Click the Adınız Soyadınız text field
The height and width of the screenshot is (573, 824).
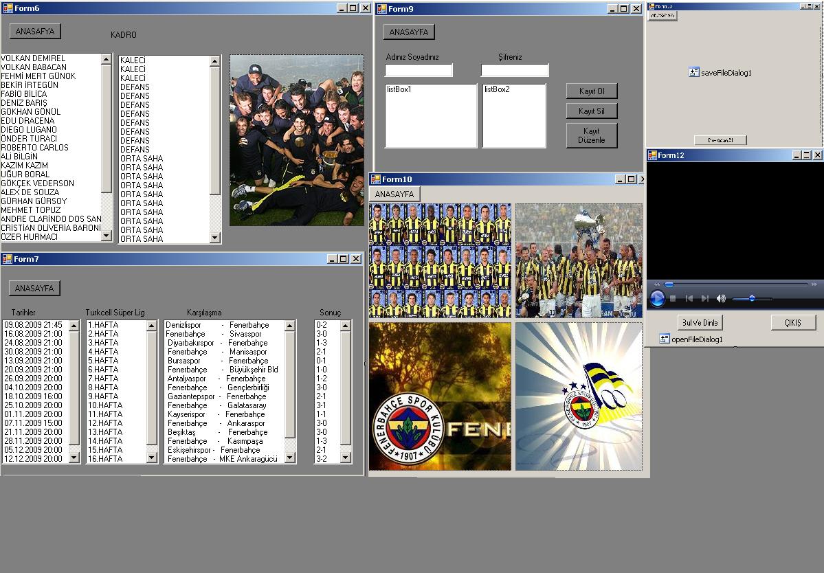click(419, 70)
